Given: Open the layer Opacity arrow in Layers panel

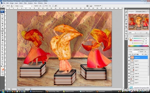Looking at the screenshot, I should click(x=148, y=52).
